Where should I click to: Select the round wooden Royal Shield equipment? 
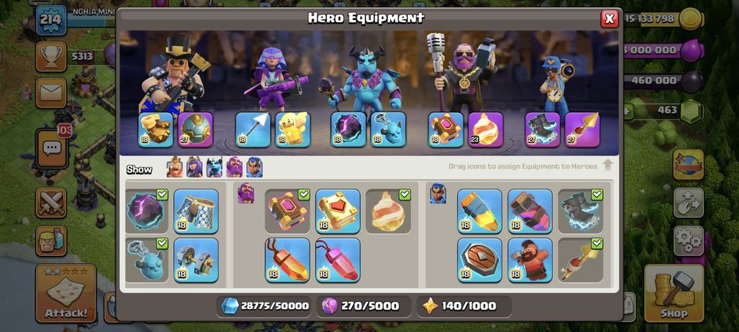click(479, 260)
